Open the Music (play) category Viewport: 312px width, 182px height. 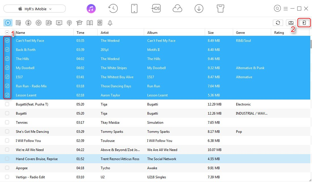(x=8, y=23)
